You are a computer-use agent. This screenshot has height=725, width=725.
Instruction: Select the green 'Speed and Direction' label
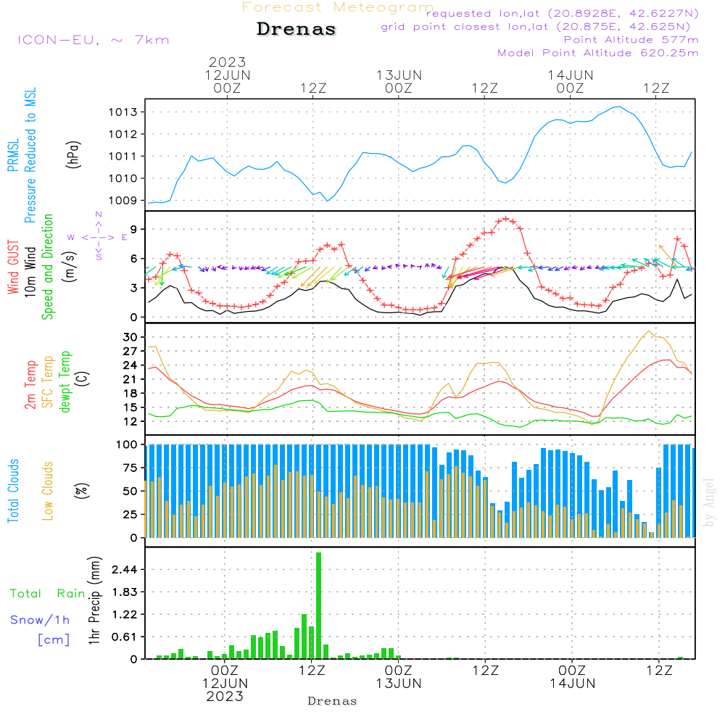pos(48,267)
